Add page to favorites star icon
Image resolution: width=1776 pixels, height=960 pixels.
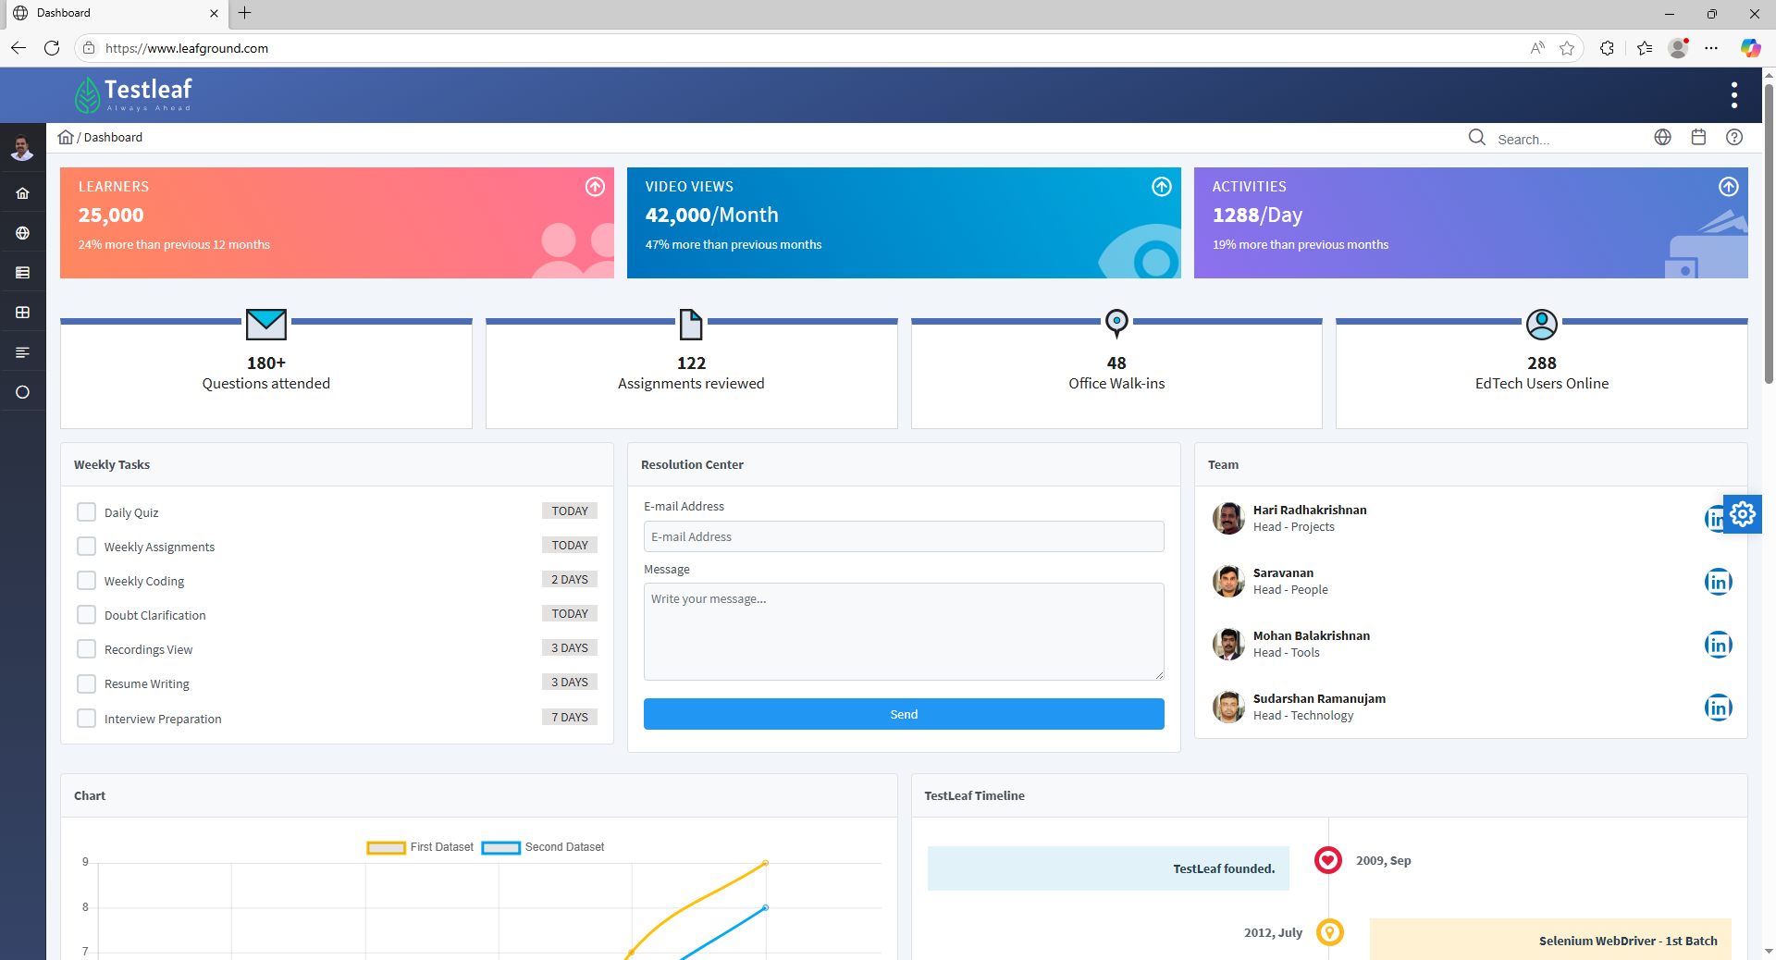pos(1567,48)
